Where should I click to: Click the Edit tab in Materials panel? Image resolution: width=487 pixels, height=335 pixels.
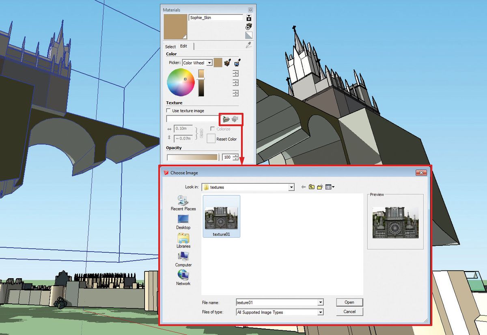point(184,46)
